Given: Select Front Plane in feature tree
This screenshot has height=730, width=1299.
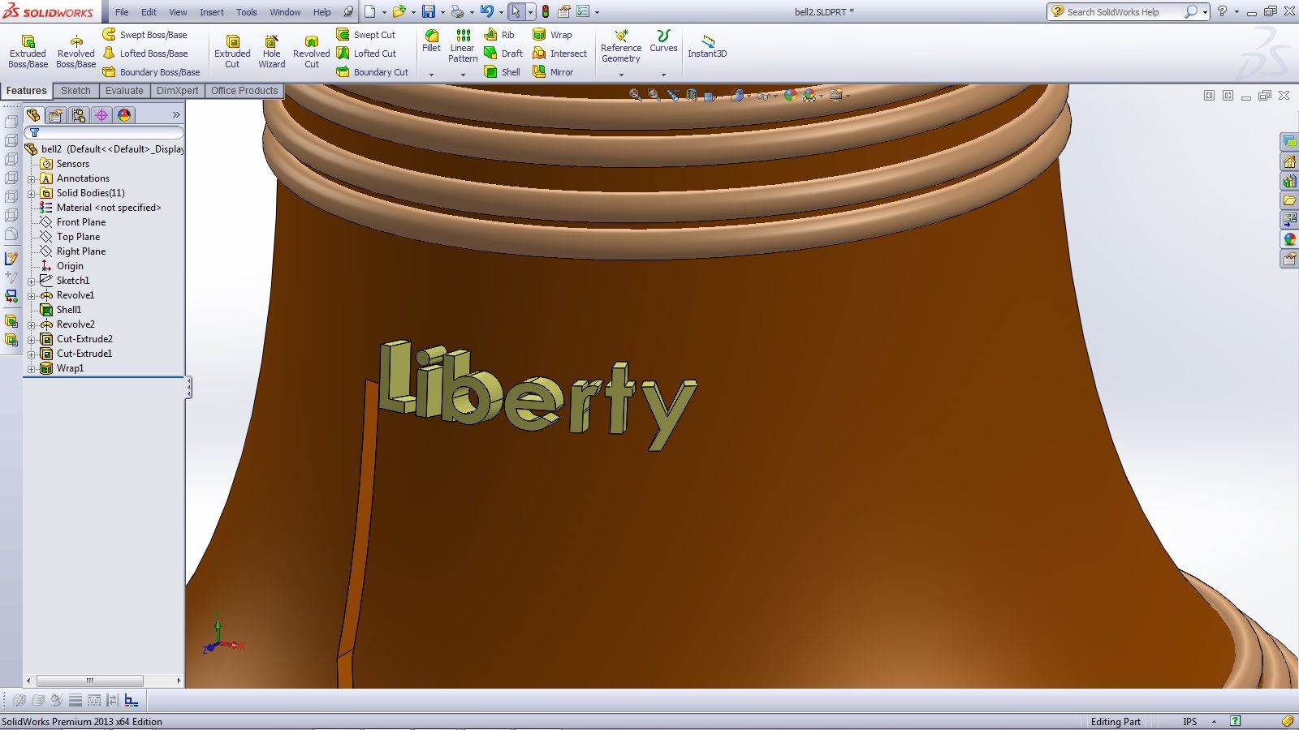Looking at the screenshot, I should click(x=81, y=222).
